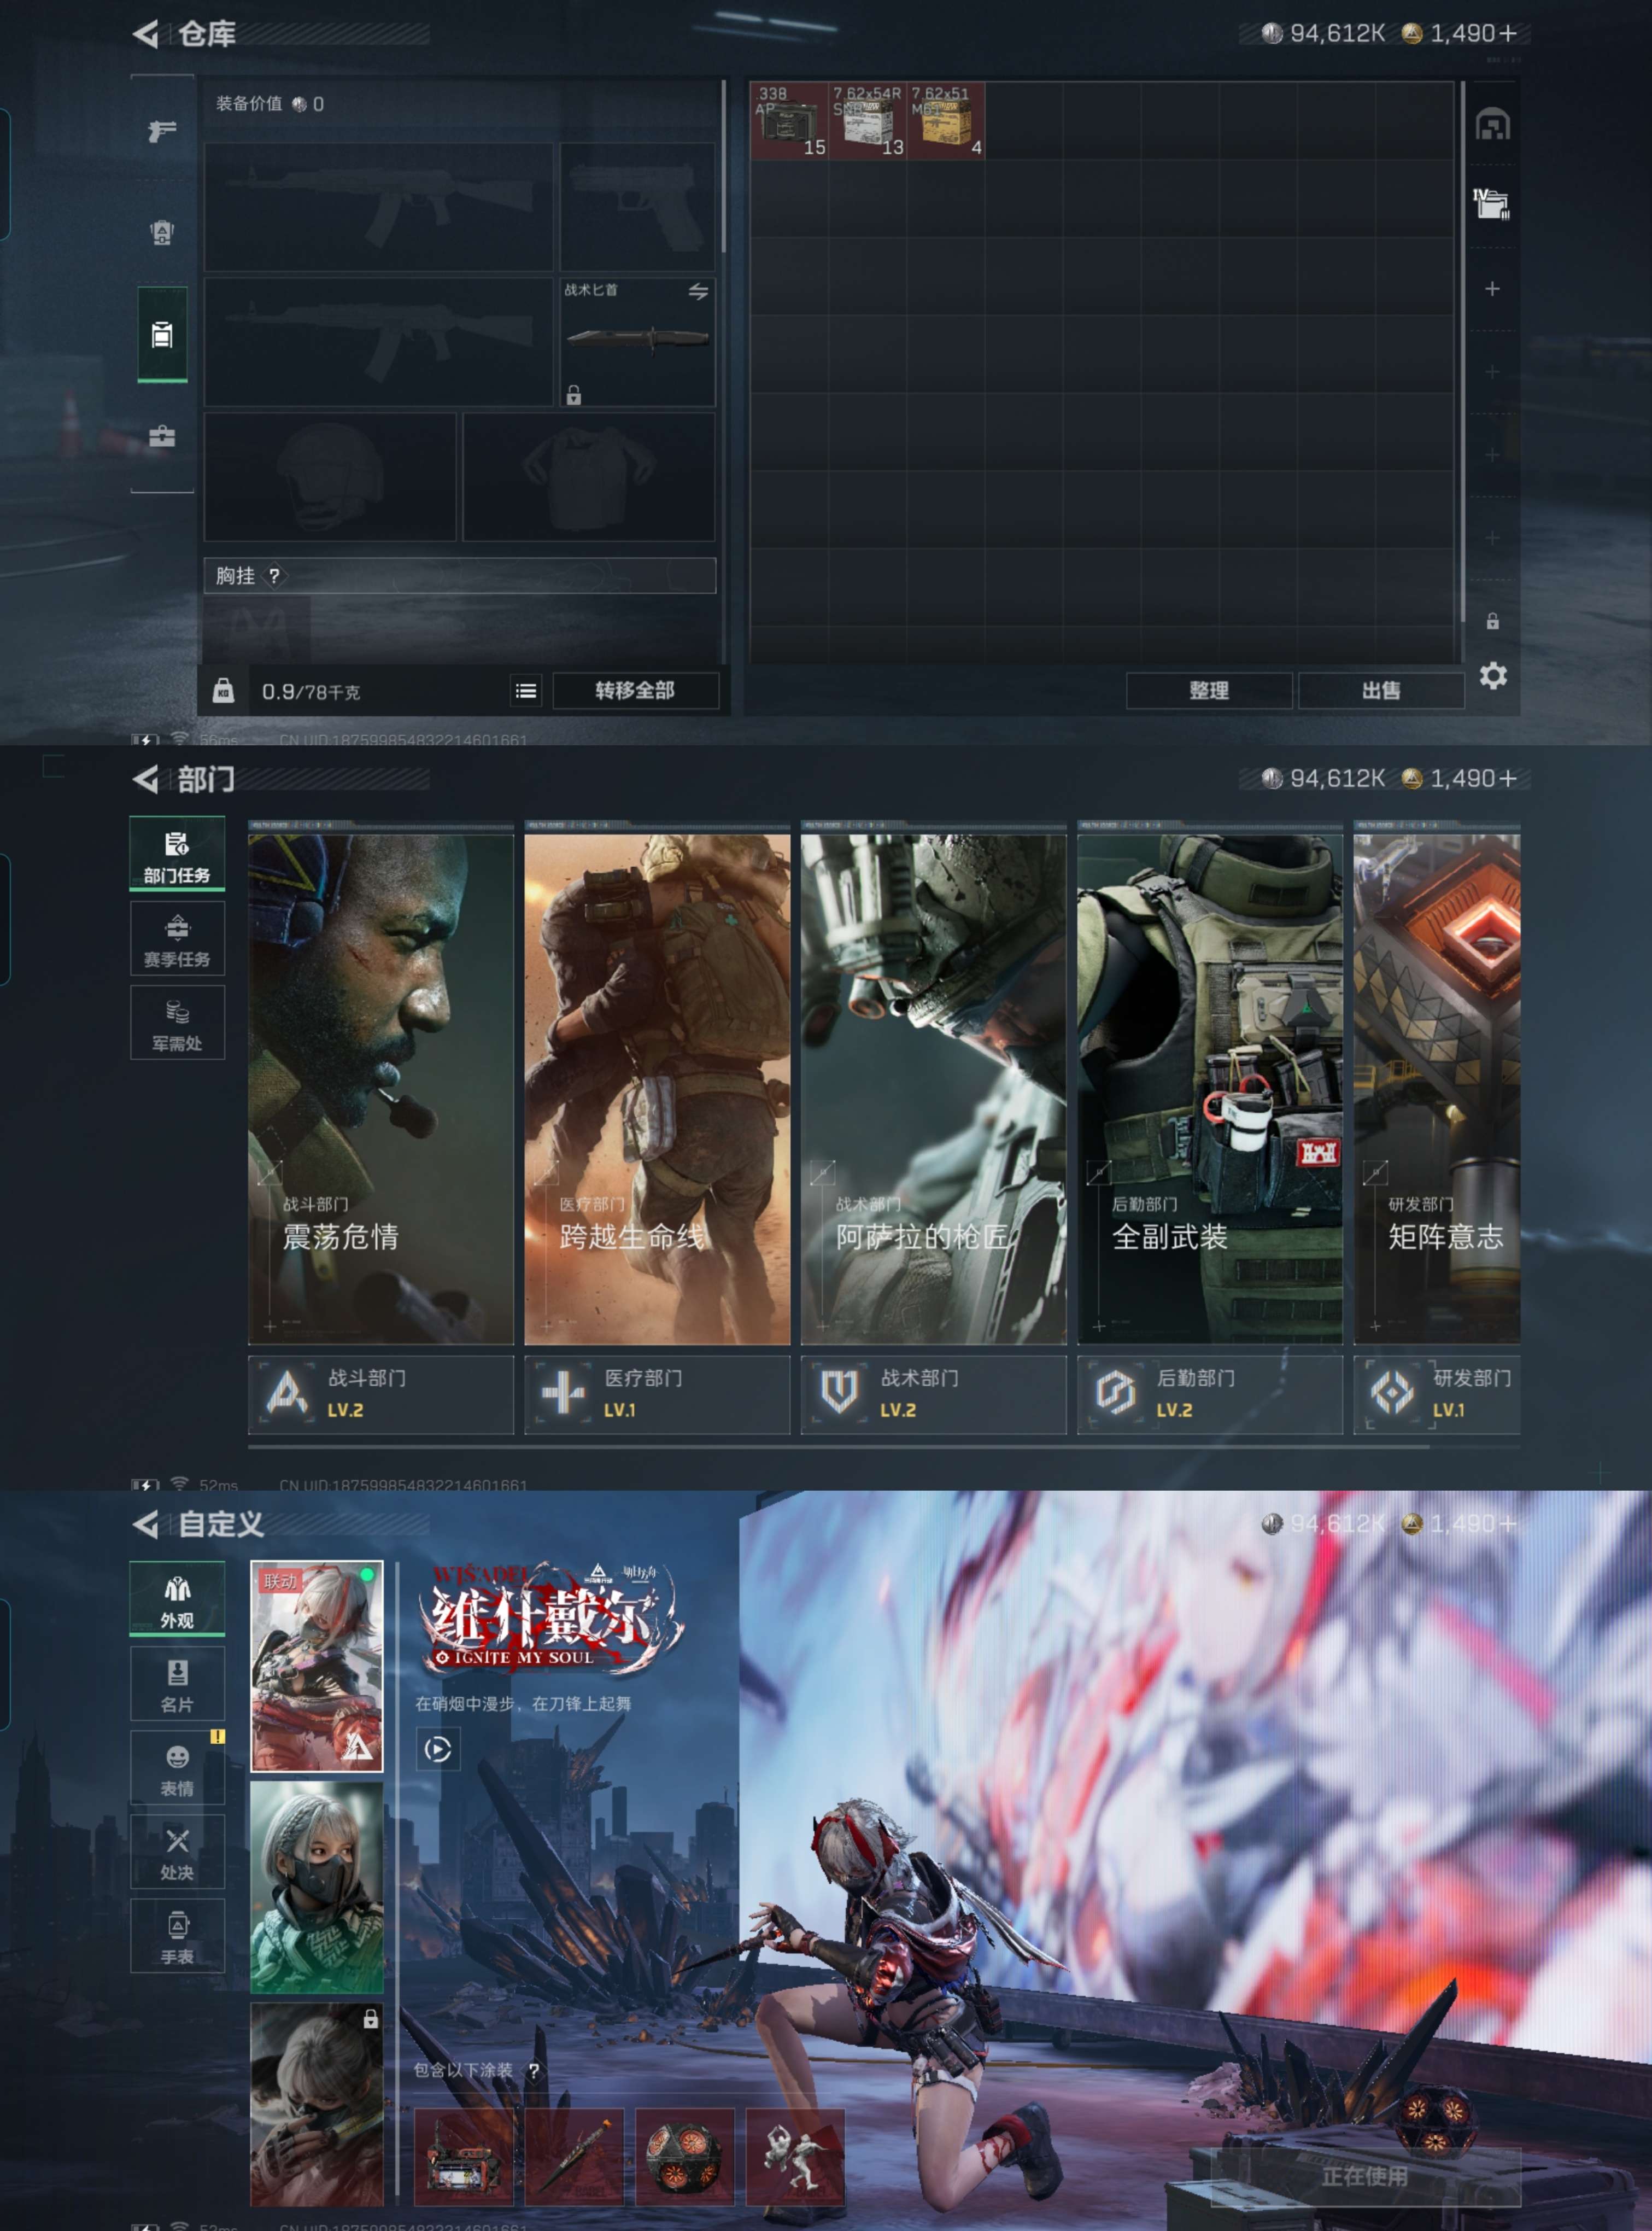Add a new storage slot with plus
The height and width of the screenshot is (2231, 1652).
click(1492, 289)
